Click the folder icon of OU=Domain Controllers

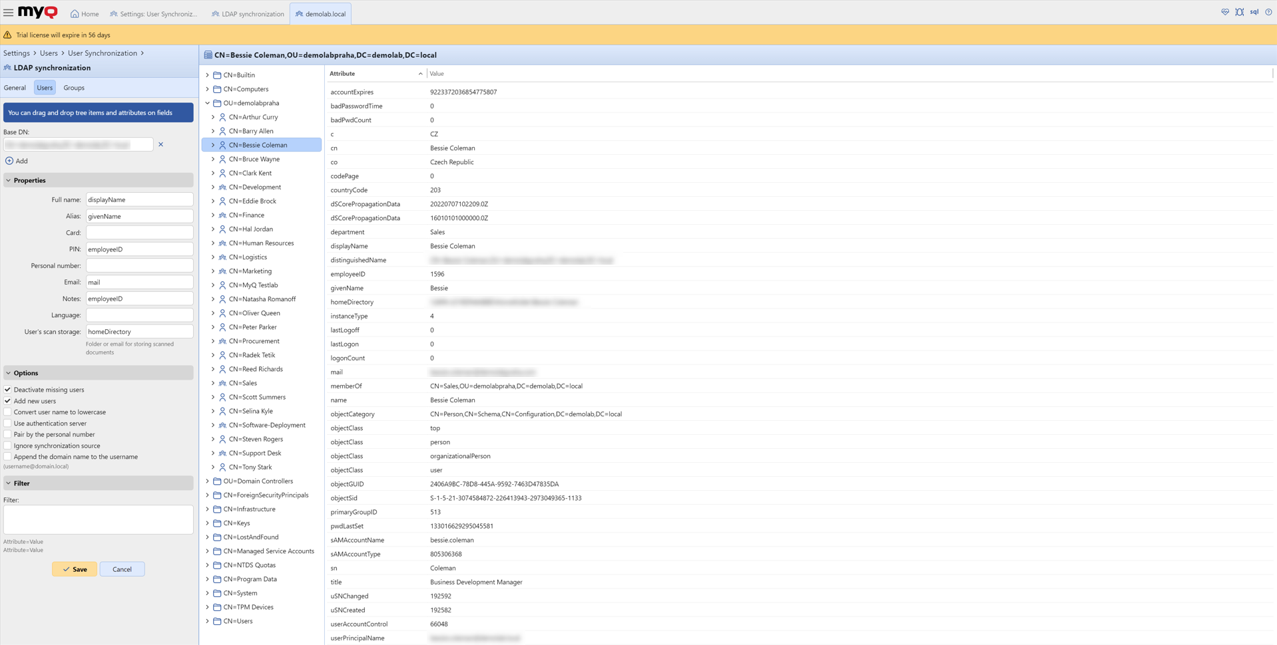(217, 481)
